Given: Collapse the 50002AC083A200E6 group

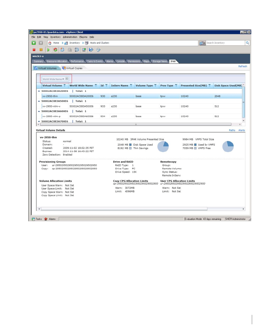Looking at the screenshot, I should [39, 91].
